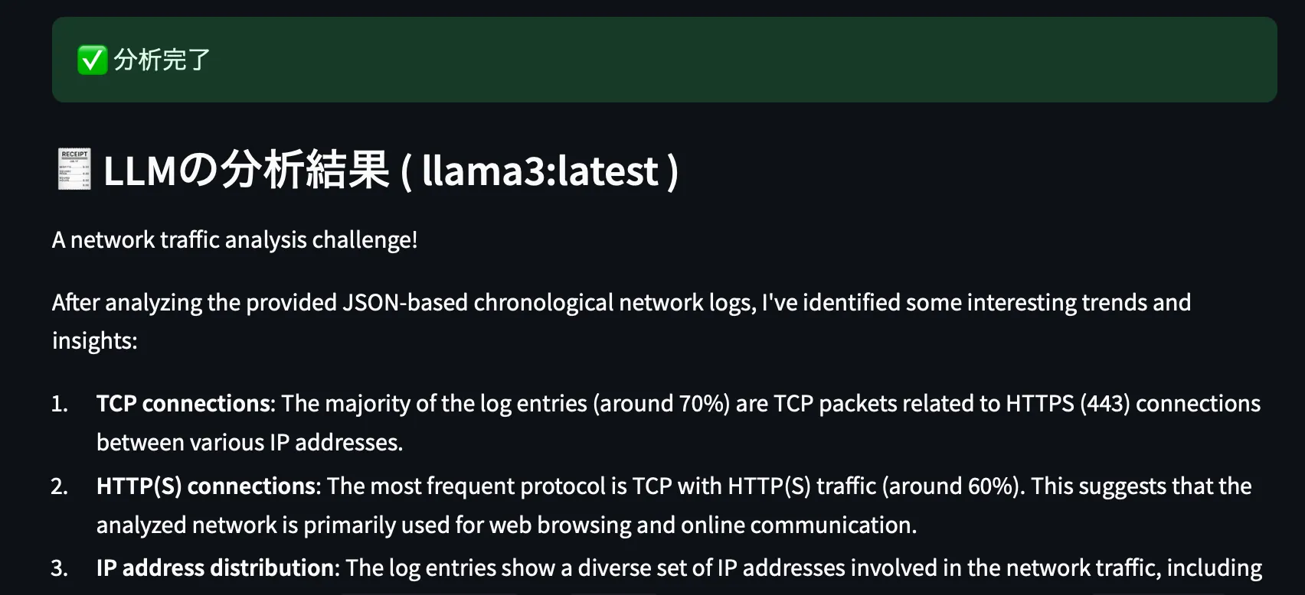Click the words "JSON-based" in the paragraph
The width and height of the screenshot is (1305, 595).
[x=404, y=303]
